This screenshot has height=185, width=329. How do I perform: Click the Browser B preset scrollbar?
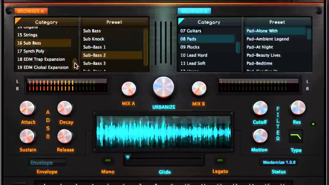tap(309, 33)
